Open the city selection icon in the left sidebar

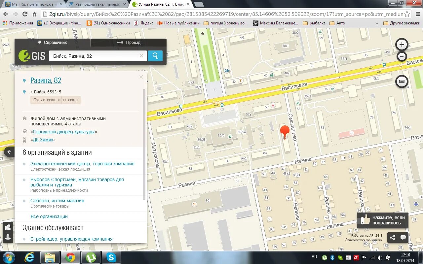point(8,227)
